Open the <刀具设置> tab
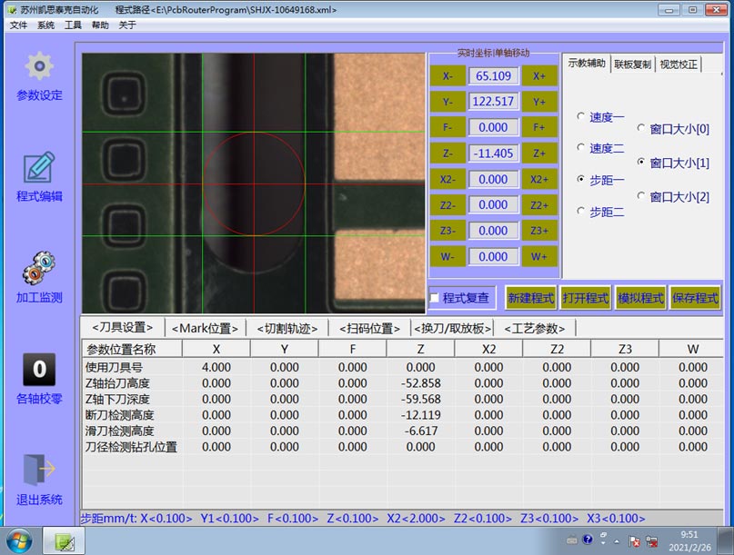The height and width of the screenshot is (555, 734). 123,327
